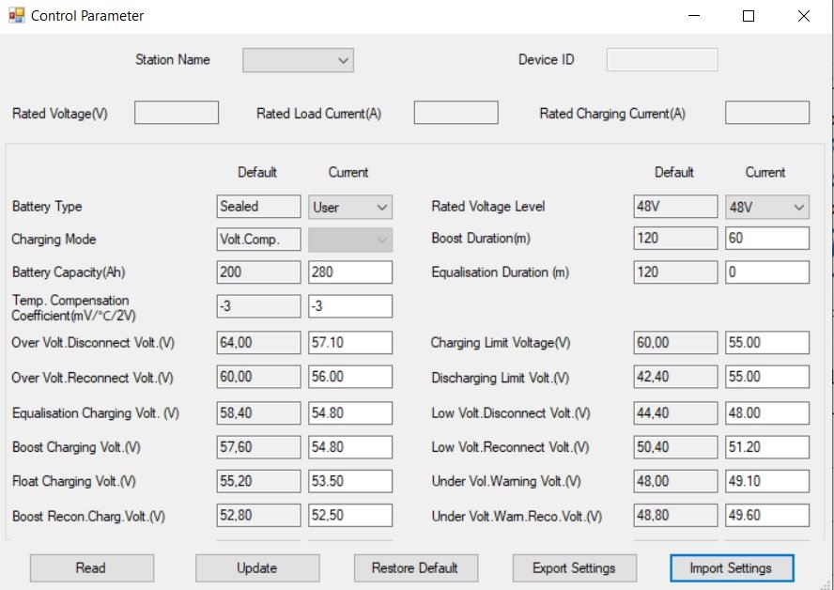
Task: Click Restore Default button
Action: pos(415,567)
